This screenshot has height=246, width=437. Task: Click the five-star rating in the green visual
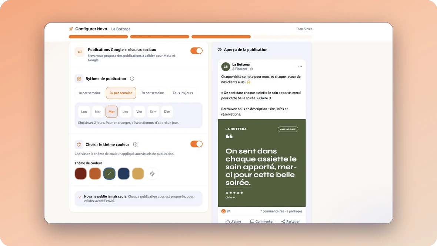click(x=234, y=193)
